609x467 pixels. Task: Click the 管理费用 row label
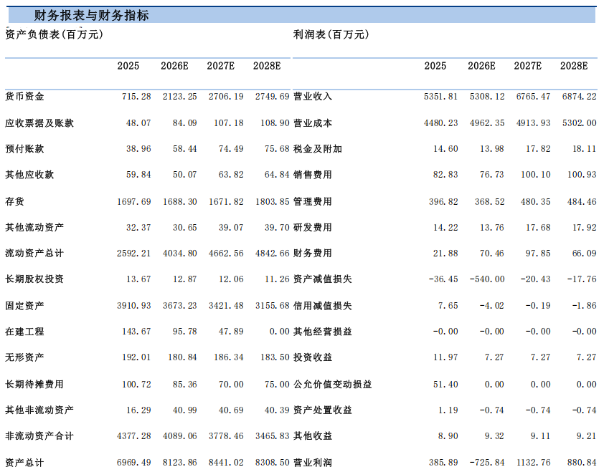(313, 201)
